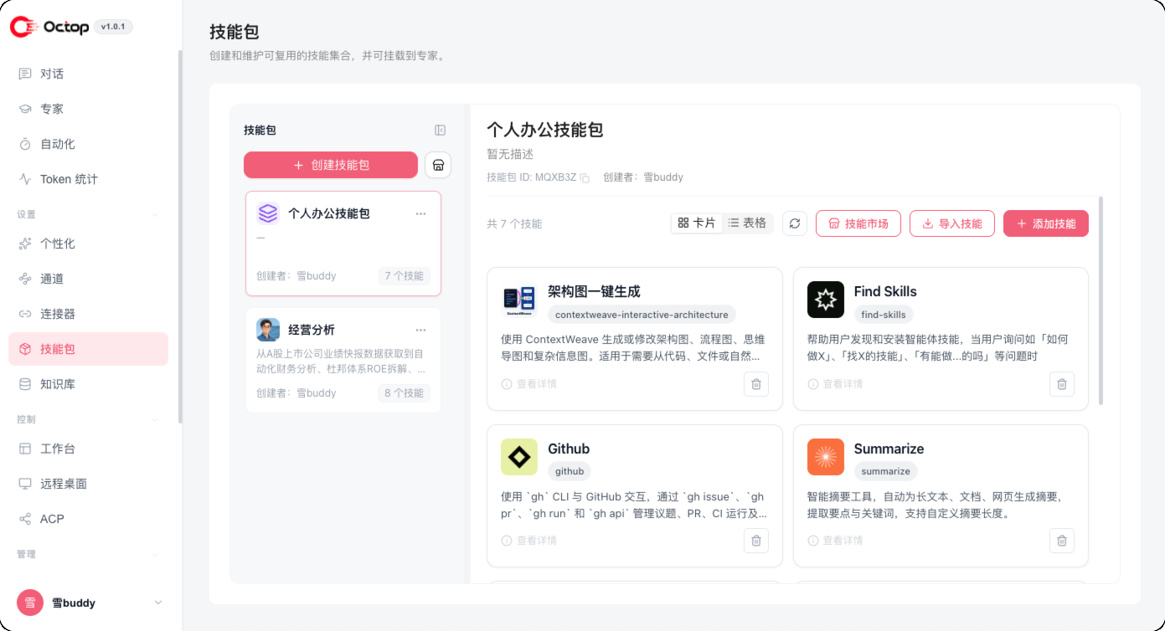Switch to 卡片 card view

click(697, 223)
